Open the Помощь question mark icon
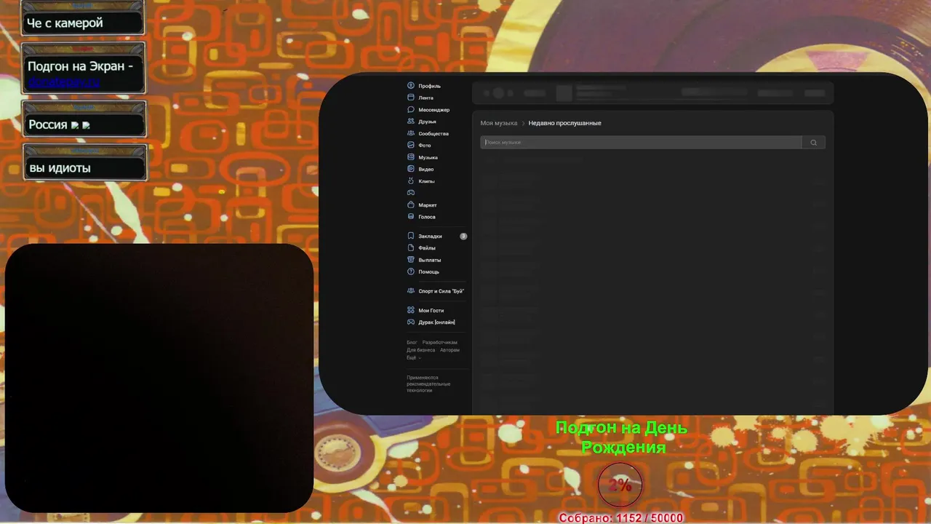This screenshot has height=524, width=931. click(411, 271)
